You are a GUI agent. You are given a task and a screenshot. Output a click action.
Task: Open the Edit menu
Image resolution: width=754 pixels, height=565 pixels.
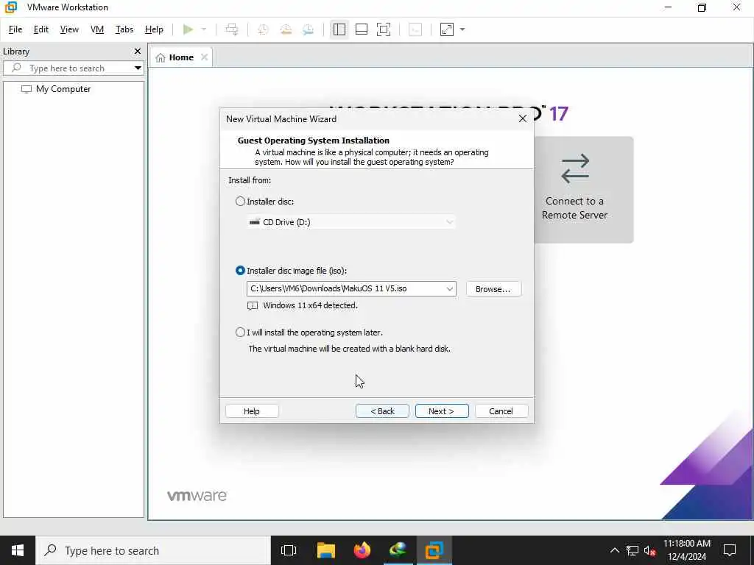click(41, 29)
